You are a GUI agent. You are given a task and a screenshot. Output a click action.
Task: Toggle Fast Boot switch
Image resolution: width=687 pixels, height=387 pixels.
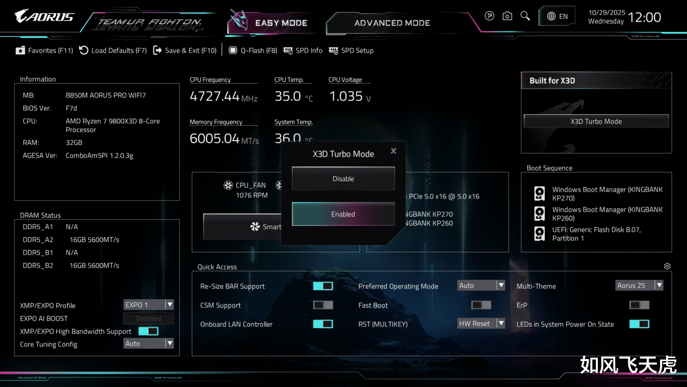(x=481, y=305)
